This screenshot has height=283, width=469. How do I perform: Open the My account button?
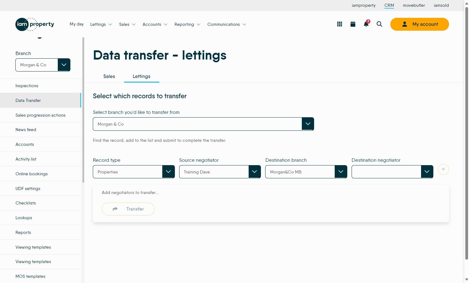pyautogui.click(x=420, y=24)
